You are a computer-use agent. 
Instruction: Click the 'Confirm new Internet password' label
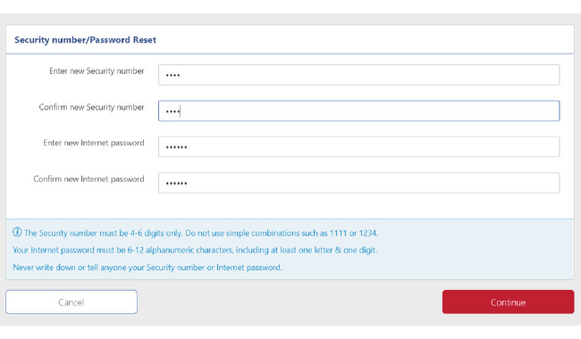pos(88,179)
